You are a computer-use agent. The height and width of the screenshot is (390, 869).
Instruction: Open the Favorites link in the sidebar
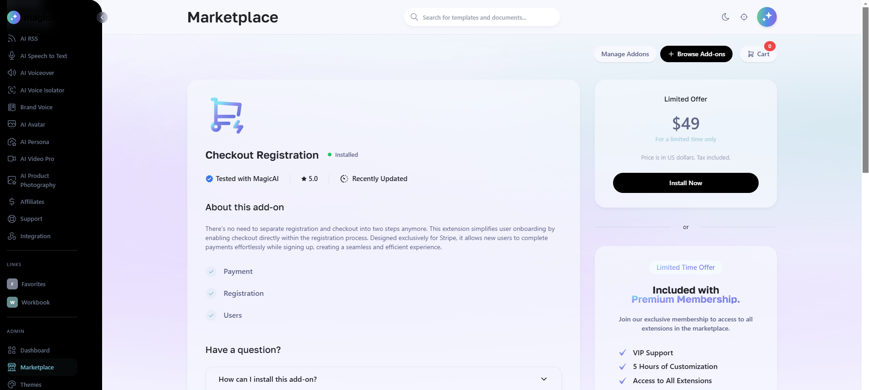[x=33, y=284]
